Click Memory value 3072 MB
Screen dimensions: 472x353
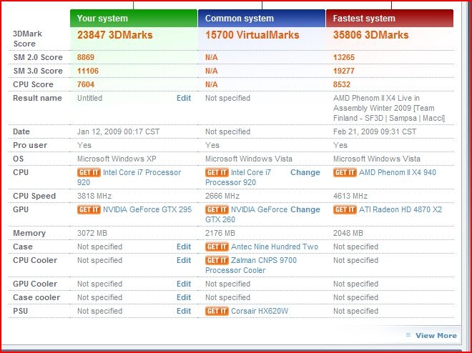coord(92,233)
